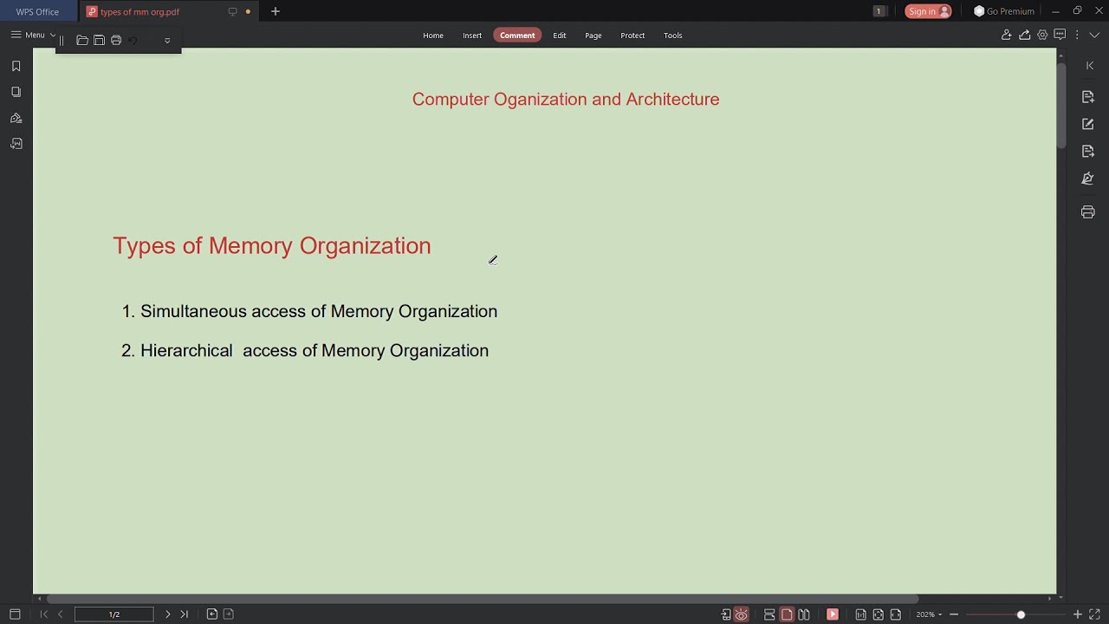Collapse the ribbon with the chevron arrow
Viewport: 1109px width, 624px height.
[1094, 36]
